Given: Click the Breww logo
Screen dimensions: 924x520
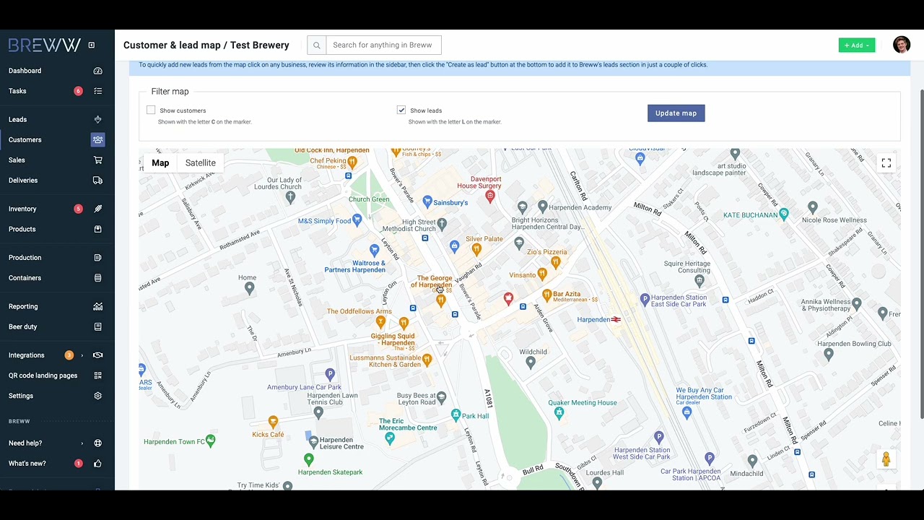Looking at the screenshot, I should [x=45, y=45].
